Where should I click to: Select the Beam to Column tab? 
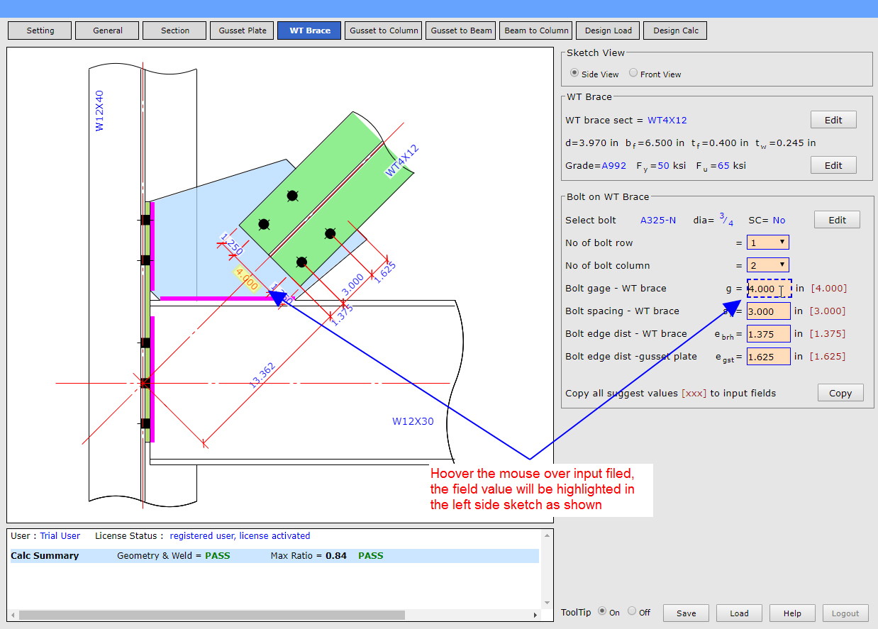[535, 30]
